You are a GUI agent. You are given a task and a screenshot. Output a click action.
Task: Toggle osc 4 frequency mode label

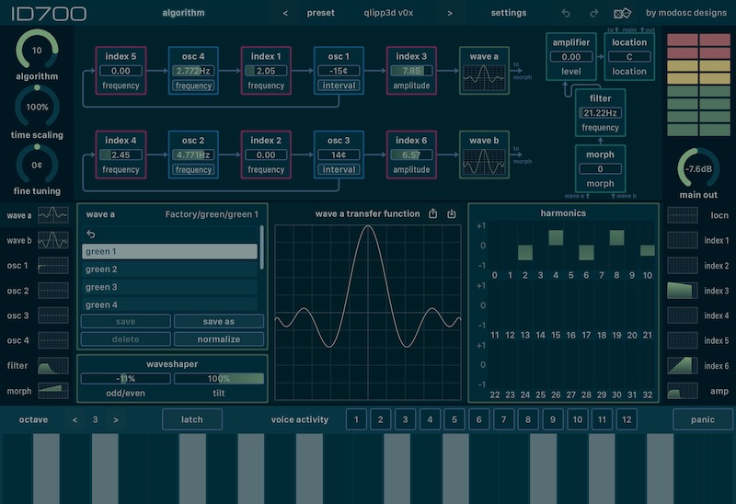(x=193, y=86)
